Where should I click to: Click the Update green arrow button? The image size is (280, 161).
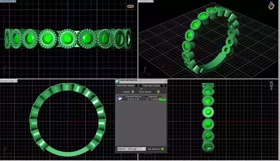click(x=133, y=92)
